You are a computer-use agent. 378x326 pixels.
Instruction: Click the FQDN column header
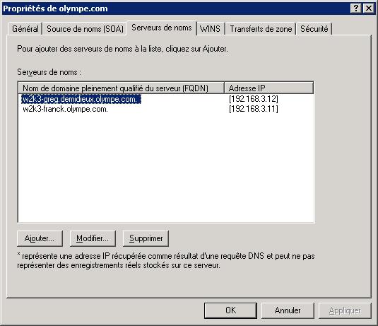[122, 88]
